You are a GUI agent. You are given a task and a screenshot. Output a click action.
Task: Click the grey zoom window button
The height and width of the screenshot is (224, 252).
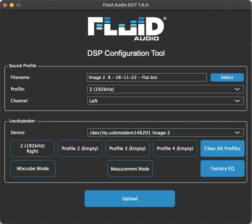(18, 5)
